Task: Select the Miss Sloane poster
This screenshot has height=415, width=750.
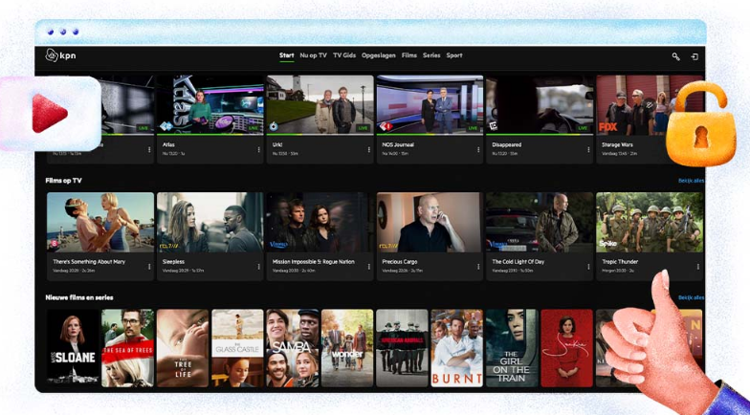Action: coord(73,348)
